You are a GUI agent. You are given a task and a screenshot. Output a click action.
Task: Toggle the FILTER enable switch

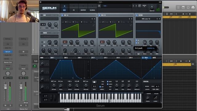pos(137,15)
